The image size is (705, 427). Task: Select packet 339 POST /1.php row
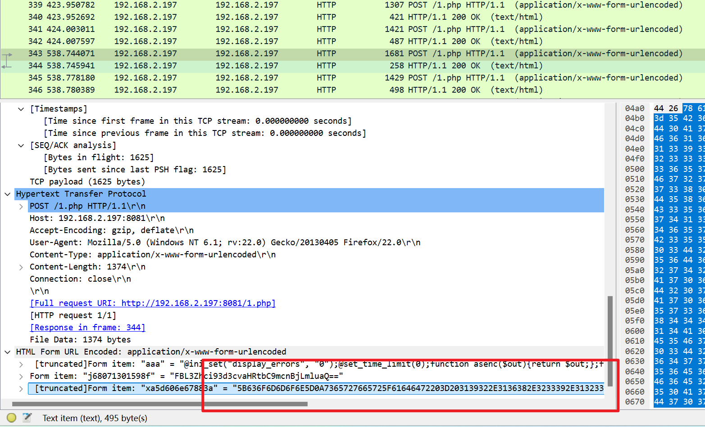(x=352, y=5)
